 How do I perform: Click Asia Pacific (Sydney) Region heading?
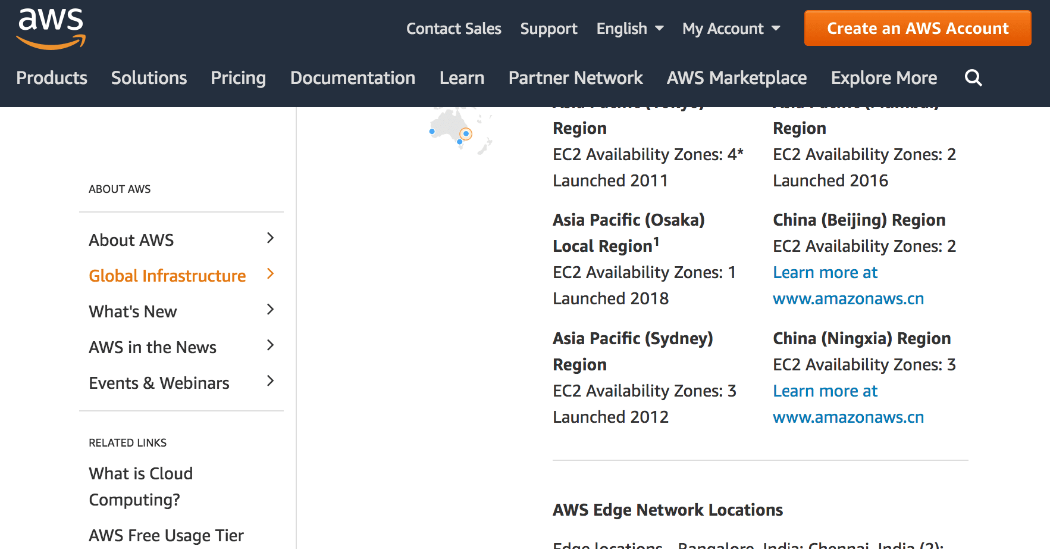click(633, 351)
